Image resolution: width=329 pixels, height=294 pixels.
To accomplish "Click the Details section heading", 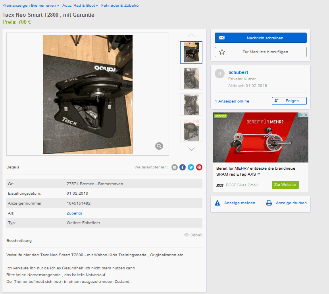I will pyautogui.click(x=13, y=167).
